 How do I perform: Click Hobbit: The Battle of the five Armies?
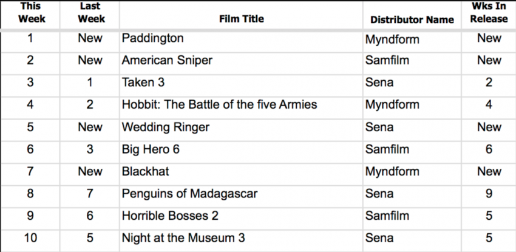coord(219,104)
